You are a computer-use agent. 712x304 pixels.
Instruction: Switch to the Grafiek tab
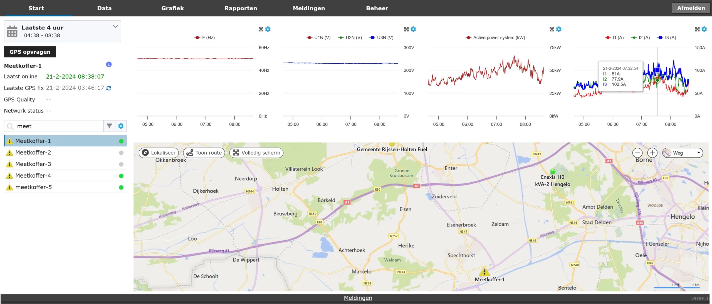[x=172, y=8]
